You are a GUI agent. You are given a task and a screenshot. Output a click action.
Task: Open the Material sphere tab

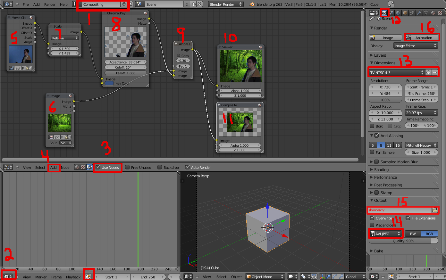[433, 13]
